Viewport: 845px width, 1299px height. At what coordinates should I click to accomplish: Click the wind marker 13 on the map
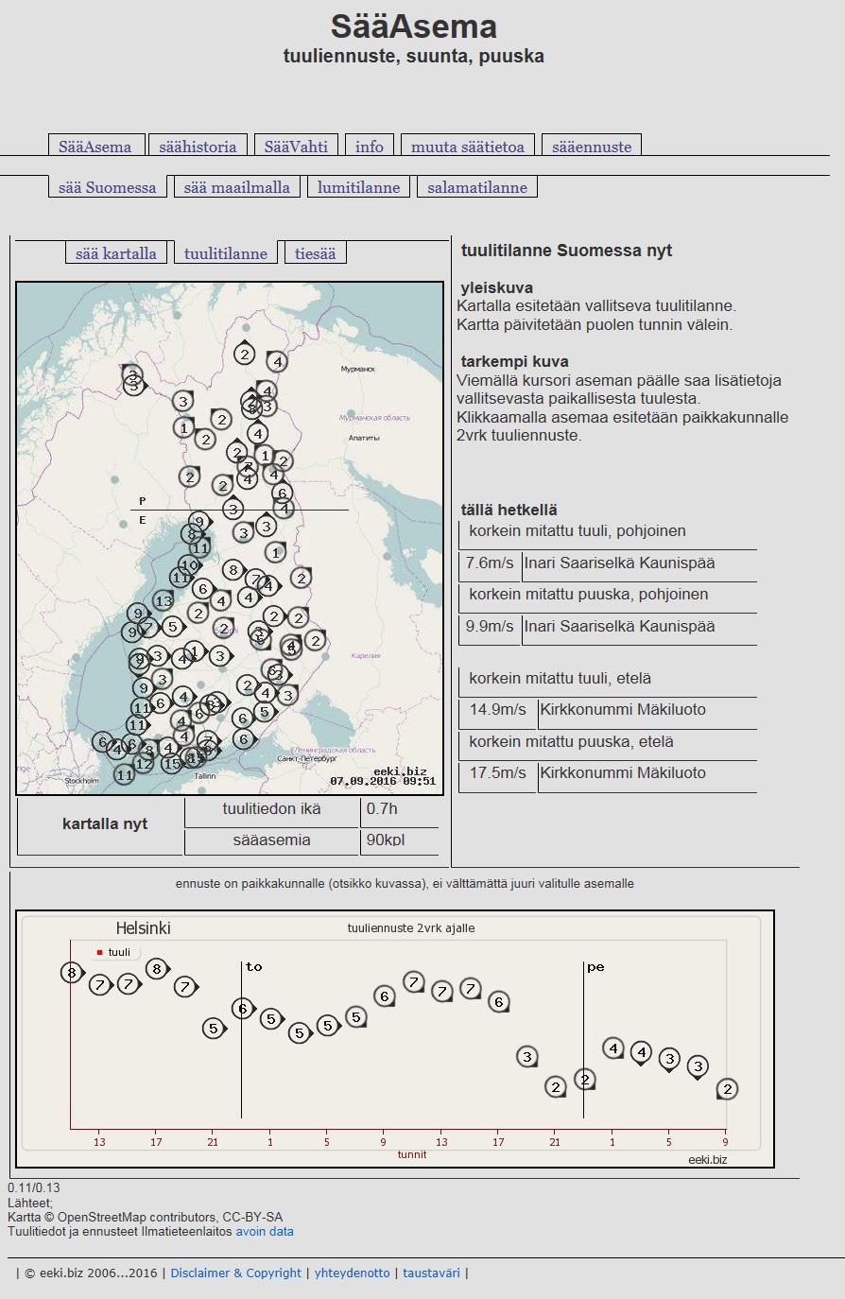[x=164, y=600]
